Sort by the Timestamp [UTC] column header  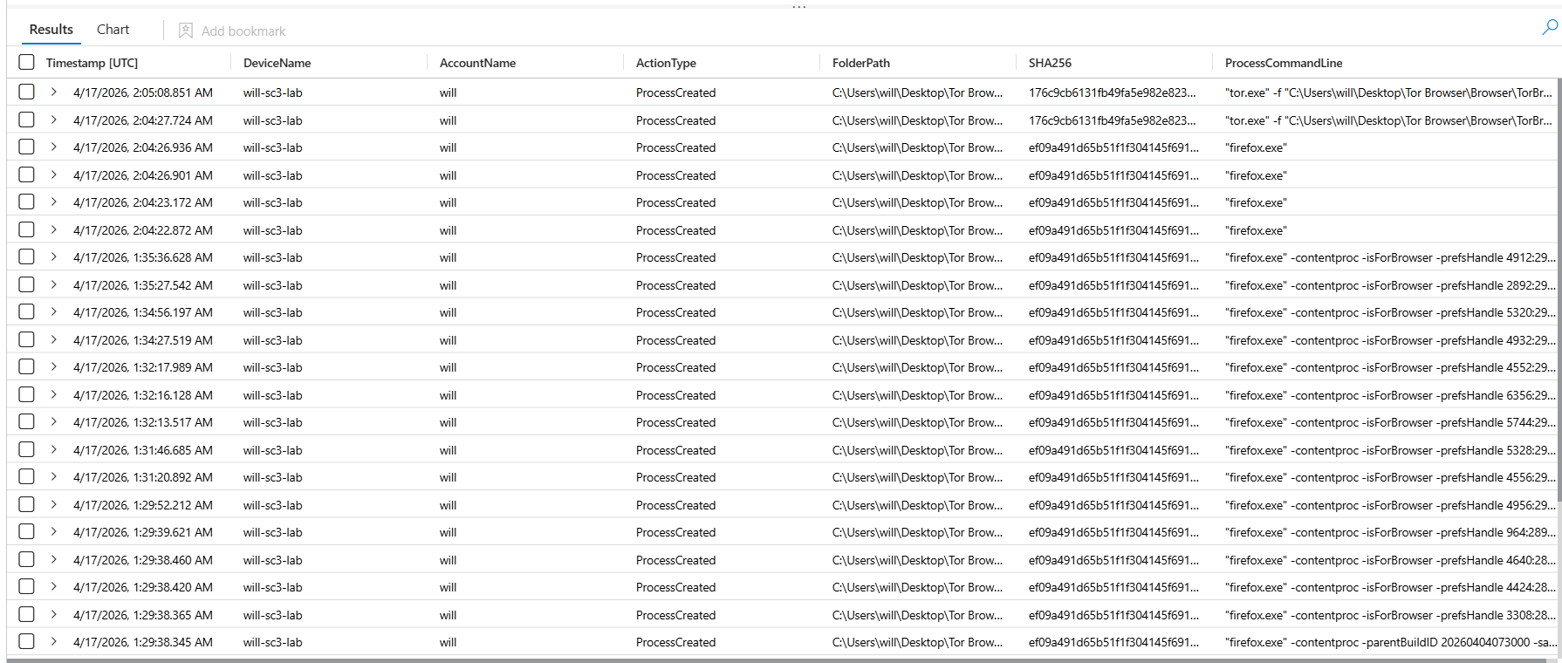(92, 63)
